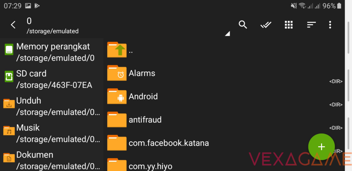Go up via the parent folder icon
352x171 pixels.
pyautogui.click(x=117, y=50)
